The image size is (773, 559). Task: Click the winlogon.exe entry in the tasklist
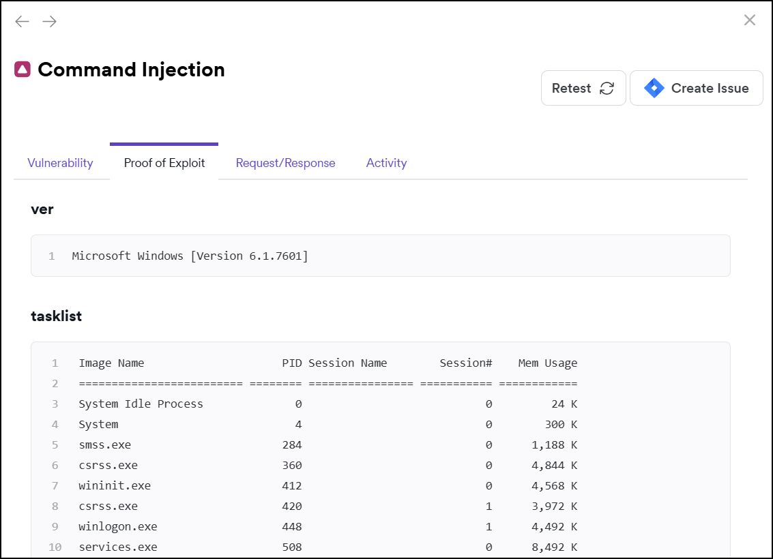pos(117,526)
